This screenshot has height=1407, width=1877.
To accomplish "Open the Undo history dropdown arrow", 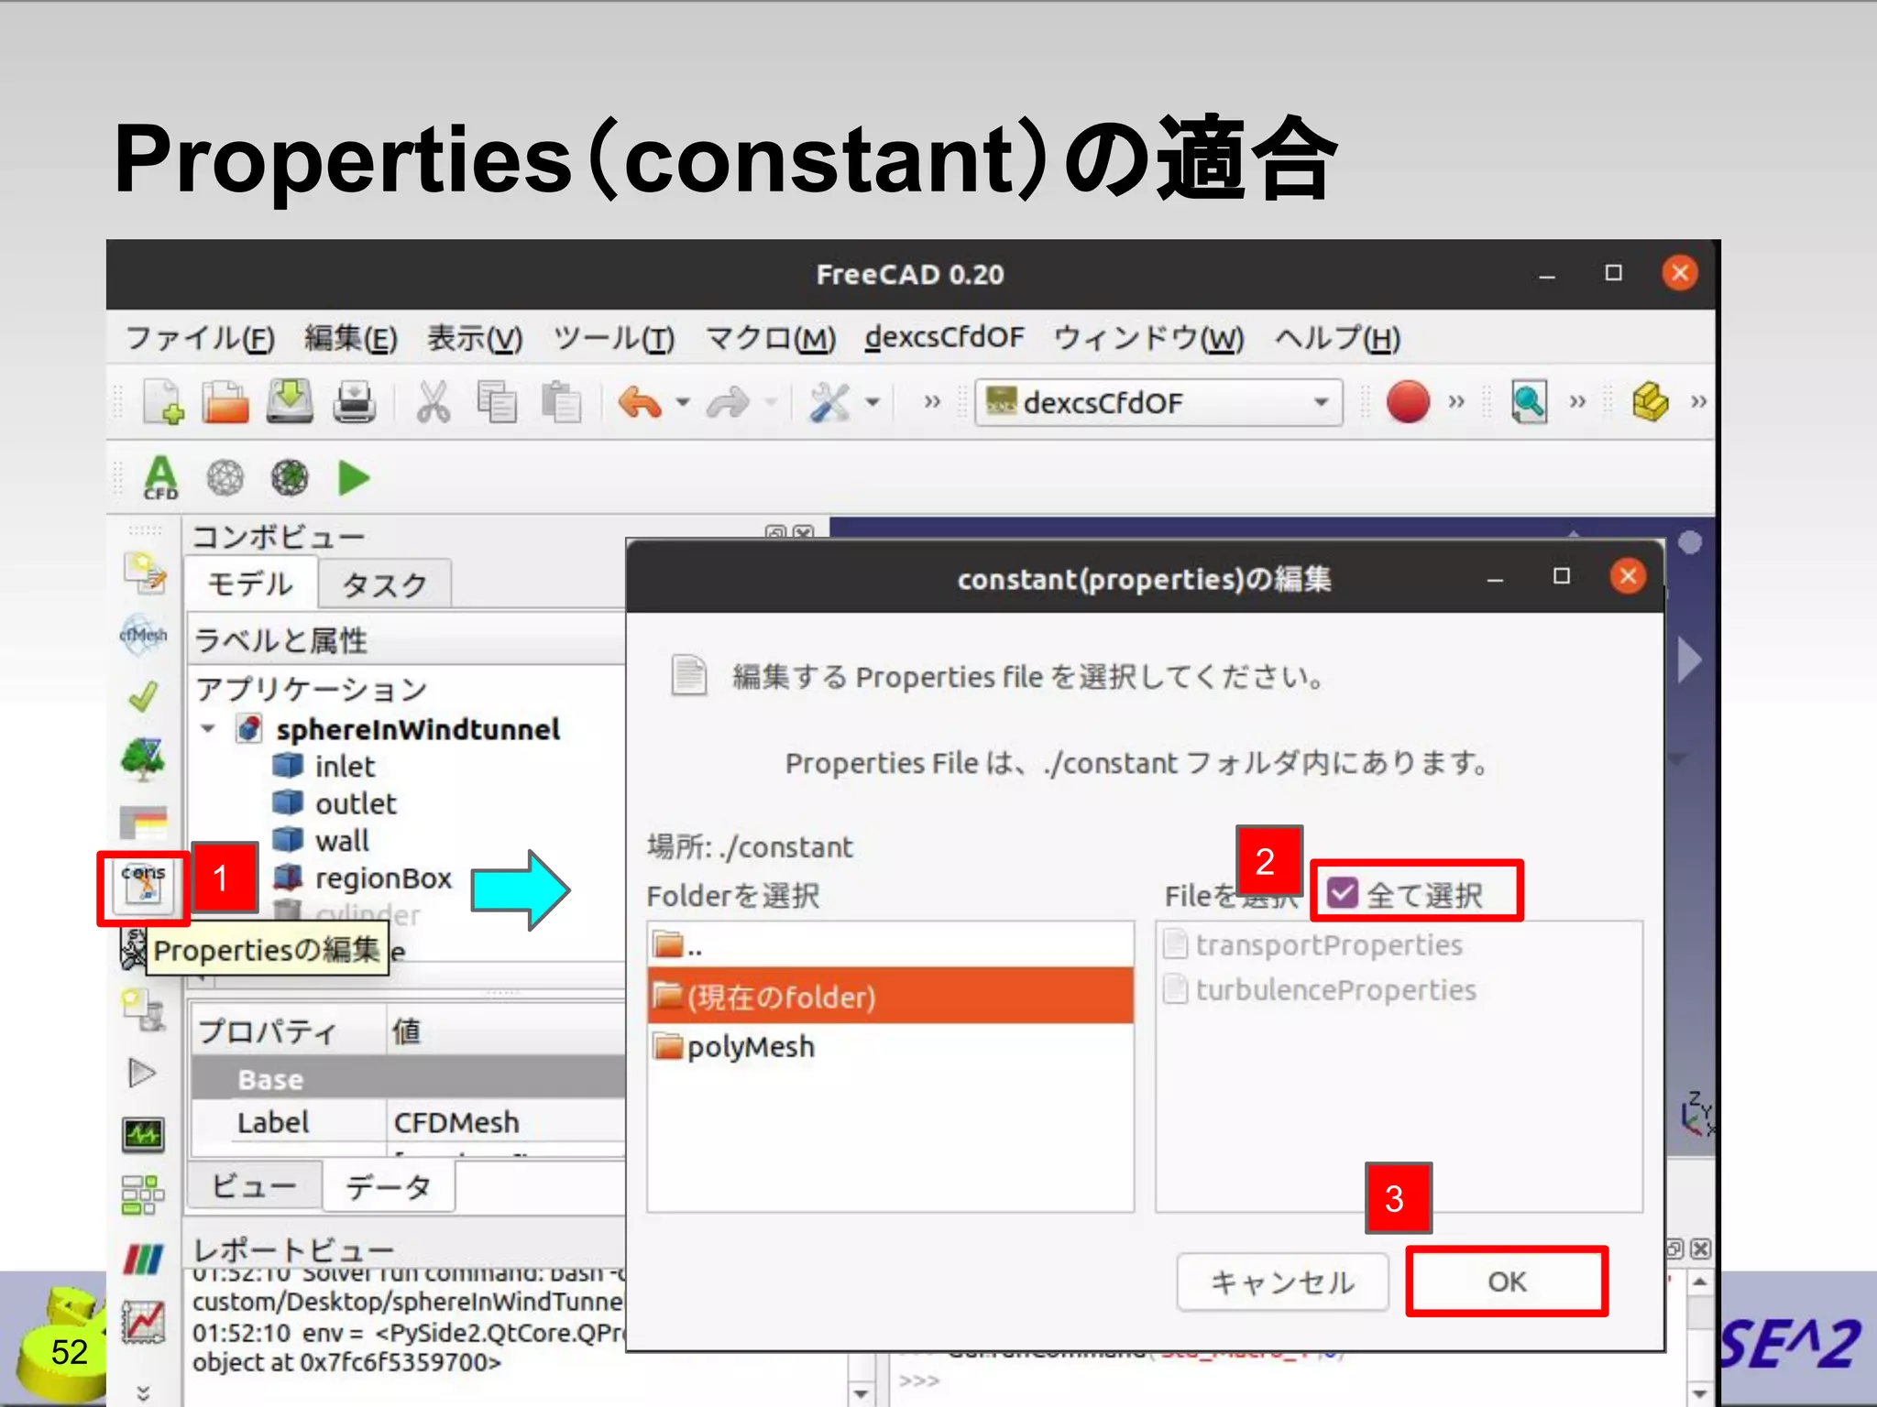I will [x=683, y=402].
